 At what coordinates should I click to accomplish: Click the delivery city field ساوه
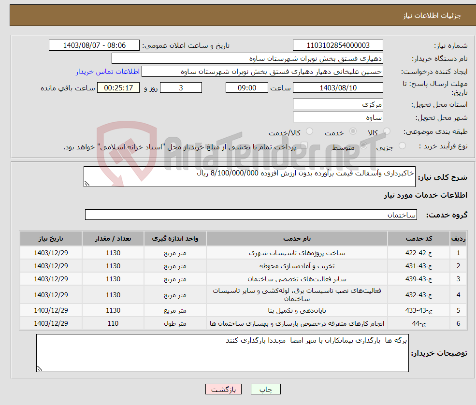point(338,117)
